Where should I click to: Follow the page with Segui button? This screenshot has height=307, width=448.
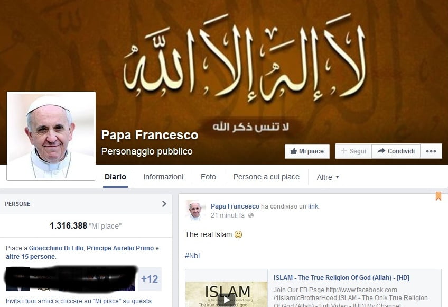click(x=353, y=151)
